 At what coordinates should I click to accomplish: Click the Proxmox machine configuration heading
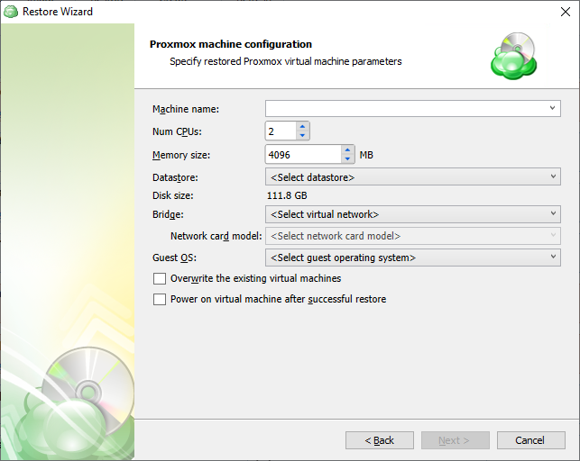pos(231,44)
